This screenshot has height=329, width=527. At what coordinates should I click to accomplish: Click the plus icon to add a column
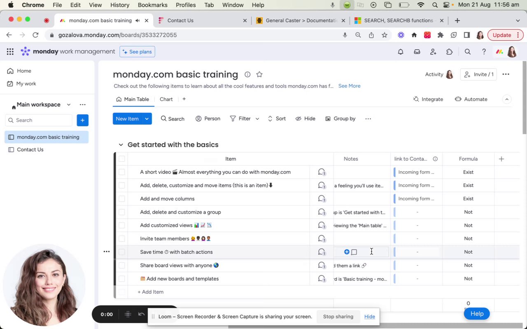coord(501,159)
